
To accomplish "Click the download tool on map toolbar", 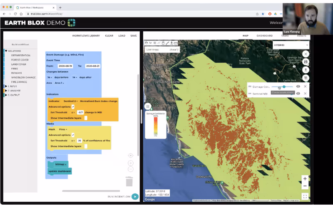I will click(x=171, y=43).
